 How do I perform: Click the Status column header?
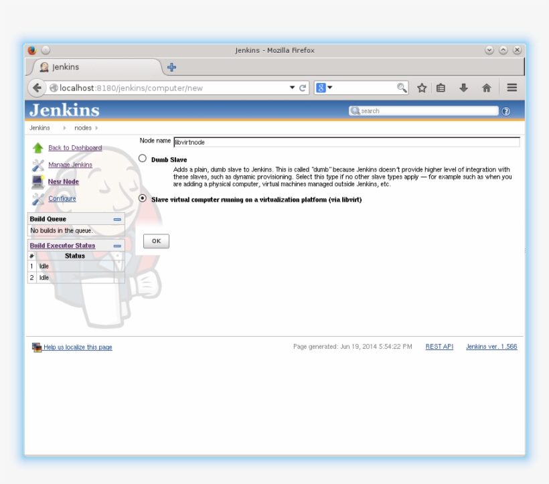click(x=75, y=256)
